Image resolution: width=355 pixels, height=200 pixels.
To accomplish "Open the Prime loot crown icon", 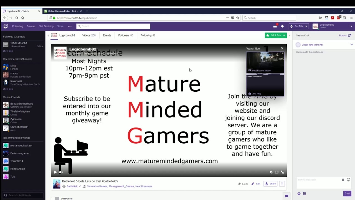I will [275, 26].
